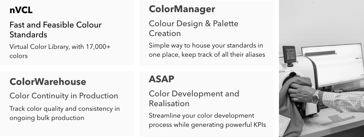The image size is (364, 137).
Task: Select the 'Track color quality and consistency' description
Action: pos(64,113)
